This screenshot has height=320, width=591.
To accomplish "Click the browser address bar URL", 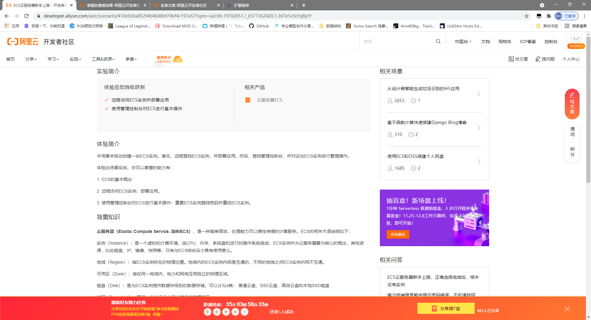I will [177, 16].
